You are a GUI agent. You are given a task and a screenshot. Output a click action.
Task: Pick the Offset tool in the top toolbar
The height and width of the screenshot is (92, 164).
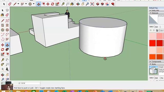pyautogui.click(x=43, y=4)
